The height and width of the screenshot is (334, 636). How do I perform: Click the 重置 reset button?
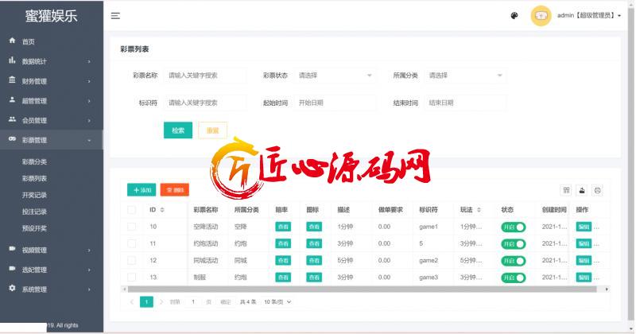pos(212,130)
